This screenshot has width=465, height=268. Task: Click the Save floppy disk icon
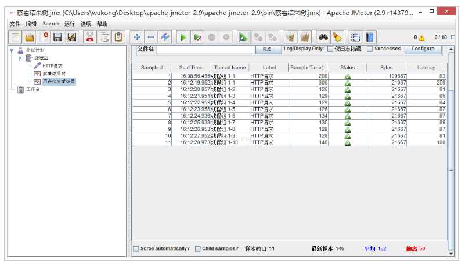click(57, 37)
